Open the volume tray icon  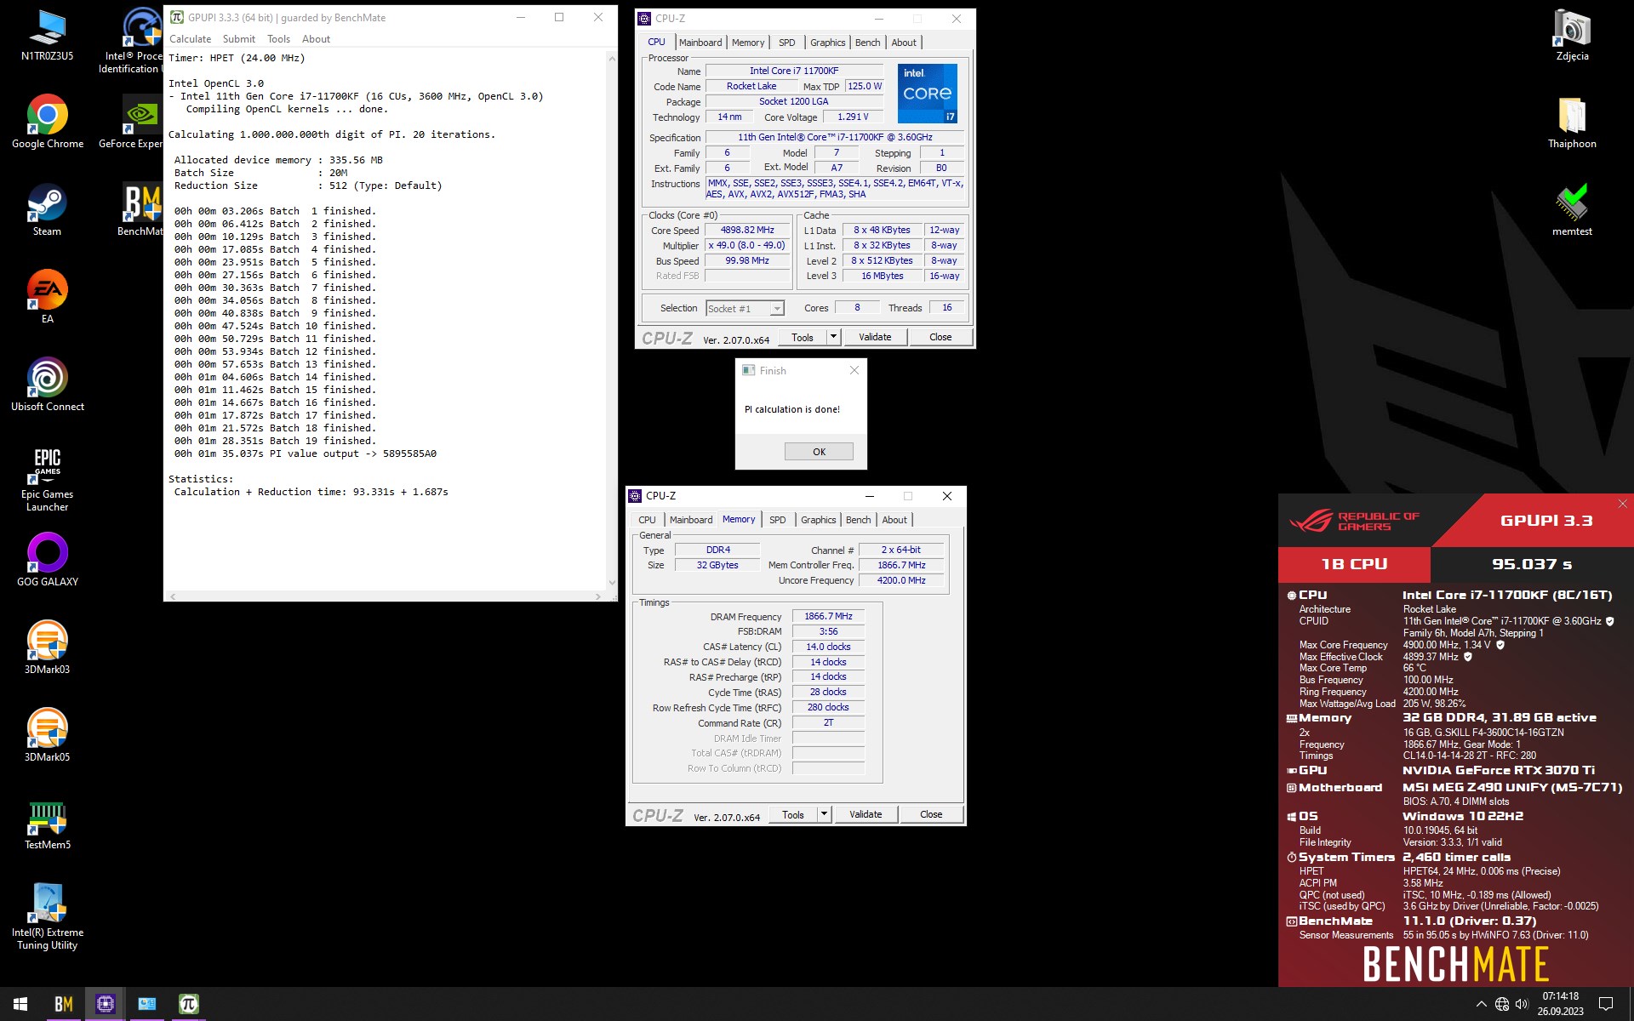click(1523, 1004)
